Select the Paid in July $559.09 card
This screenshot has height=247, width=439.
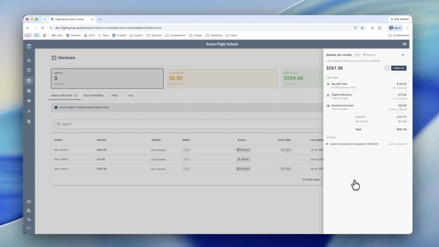[x=302, y=78]
